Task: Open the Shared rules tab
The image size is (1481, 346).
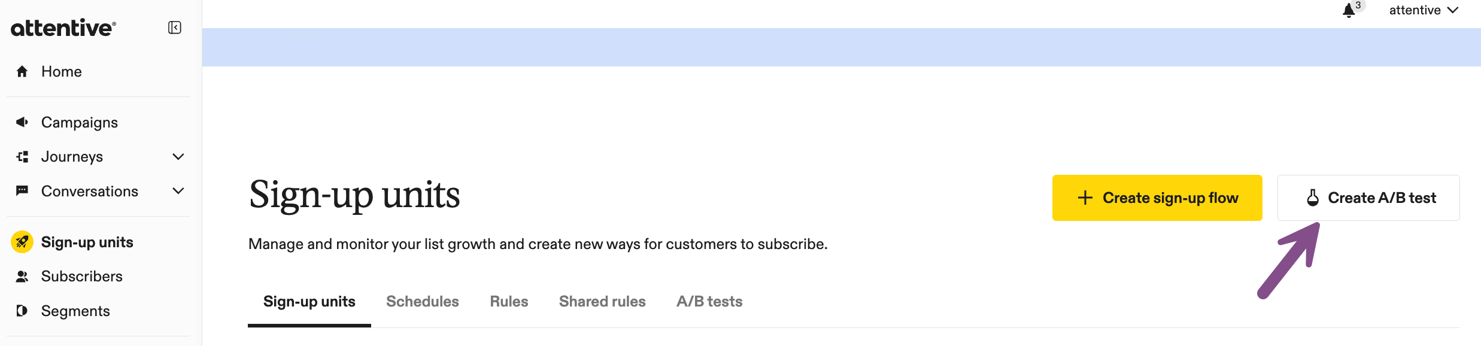Action: click(x=602, y=302)
